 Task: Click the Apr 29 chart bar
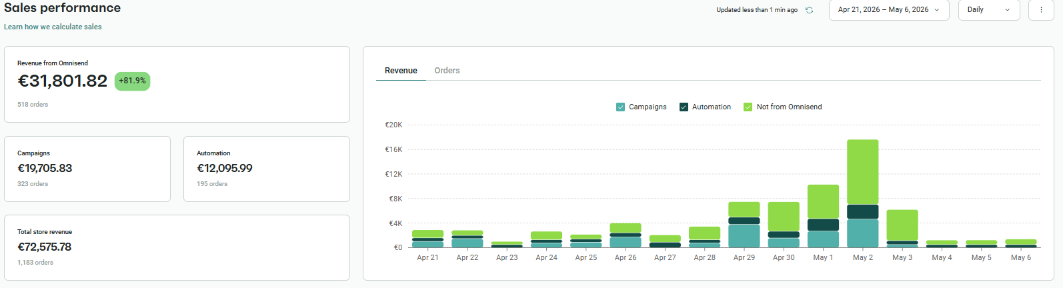[x=744, y=225]
